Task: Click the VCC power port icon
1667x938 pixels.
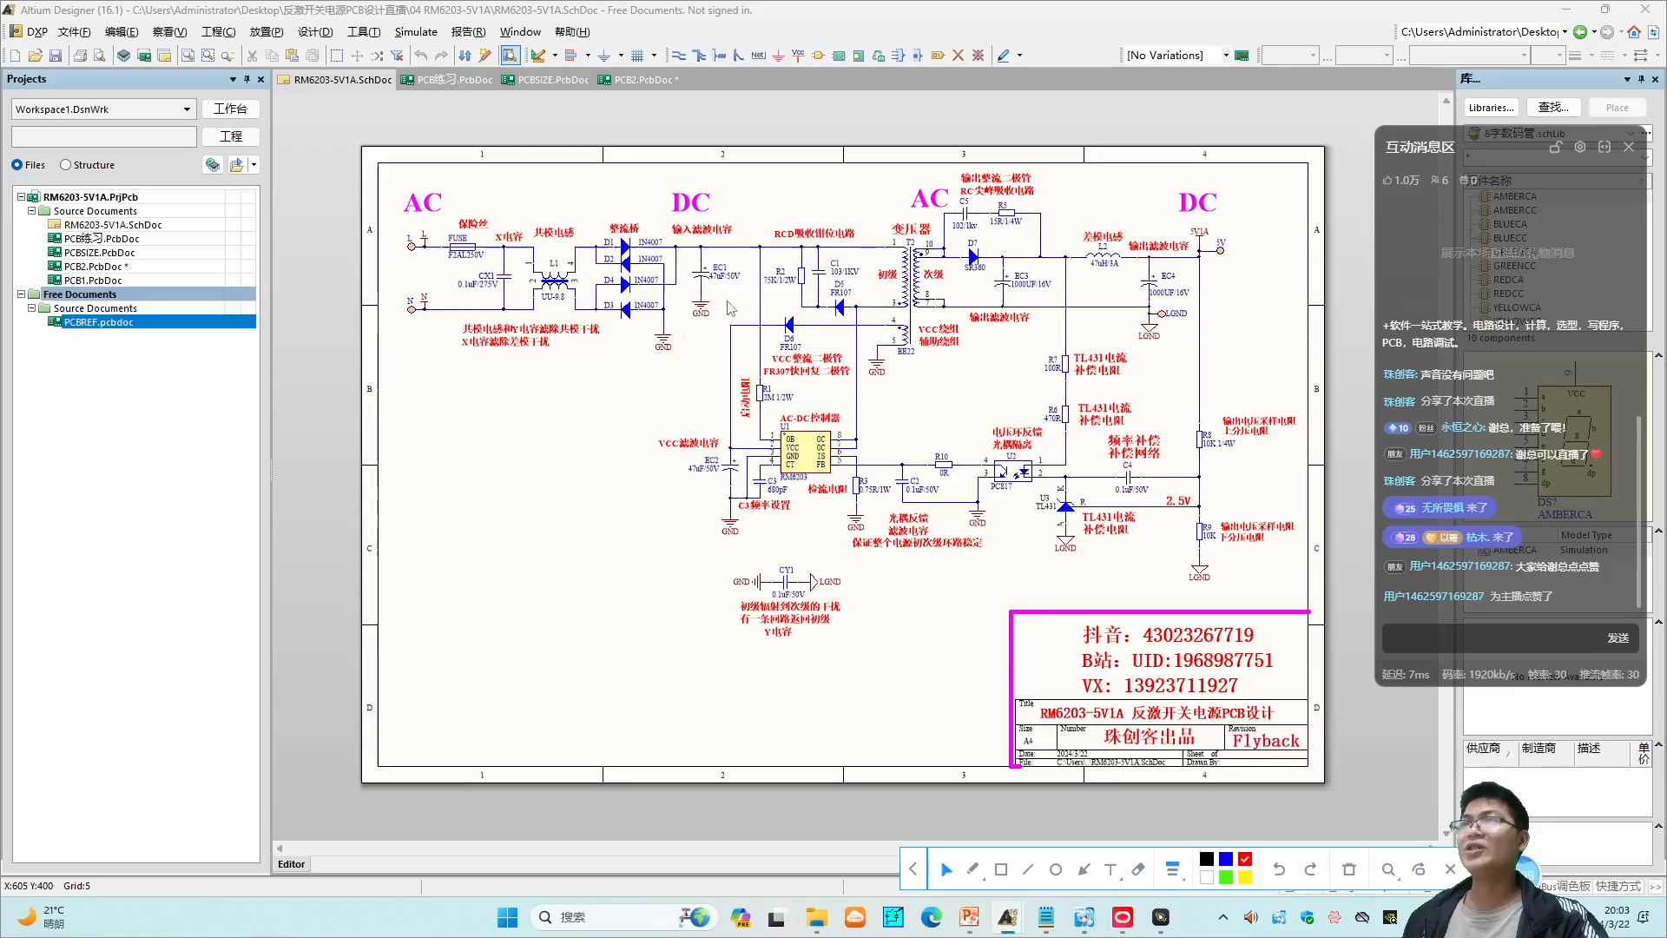Action: 798,56
